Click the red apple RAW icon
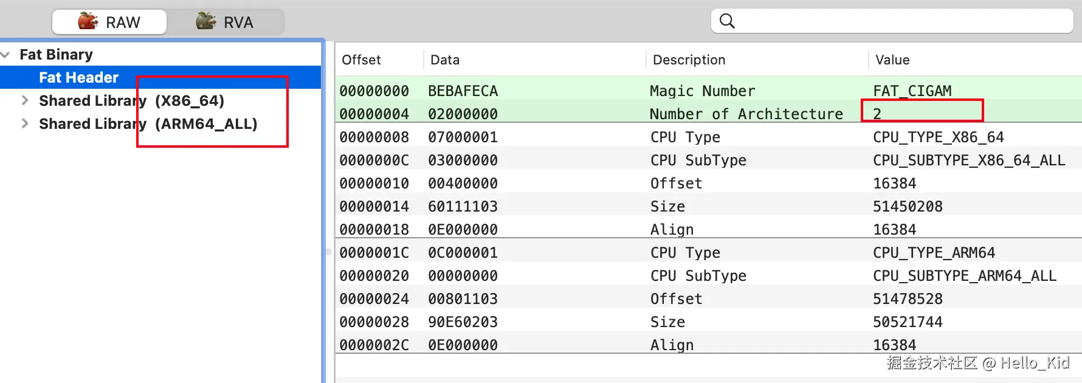Image resolution: width=1082 pixels, height=383 pixels. coord(88,21)
